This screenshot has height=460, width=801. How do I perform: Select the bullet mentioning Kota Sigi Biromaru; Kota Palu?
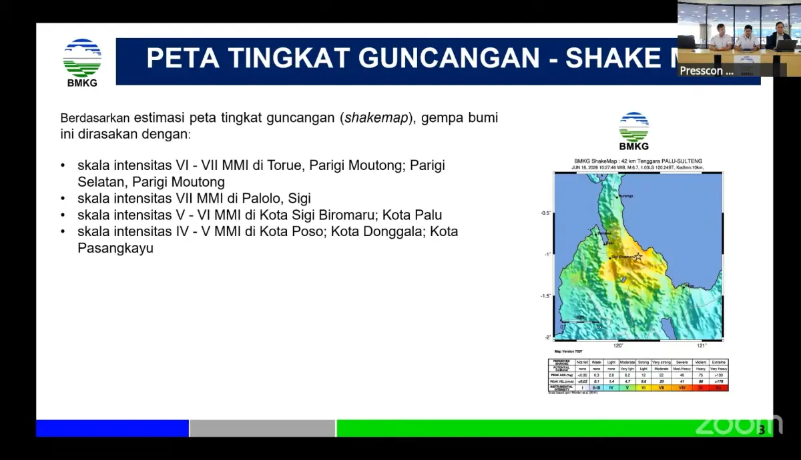tap(260, 215)
